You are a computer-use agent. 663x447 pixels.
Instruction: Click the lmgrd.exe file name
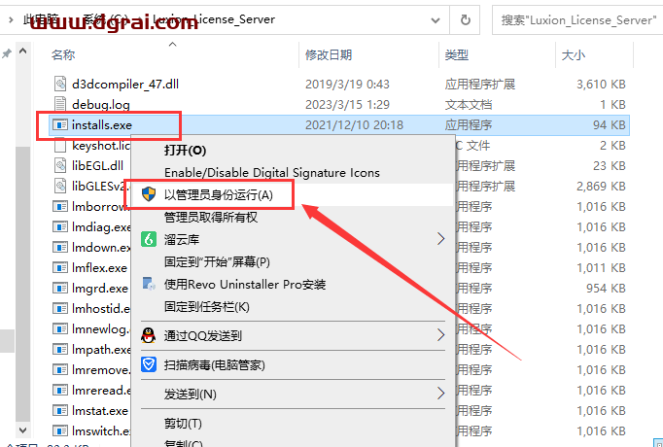[100, 289]
